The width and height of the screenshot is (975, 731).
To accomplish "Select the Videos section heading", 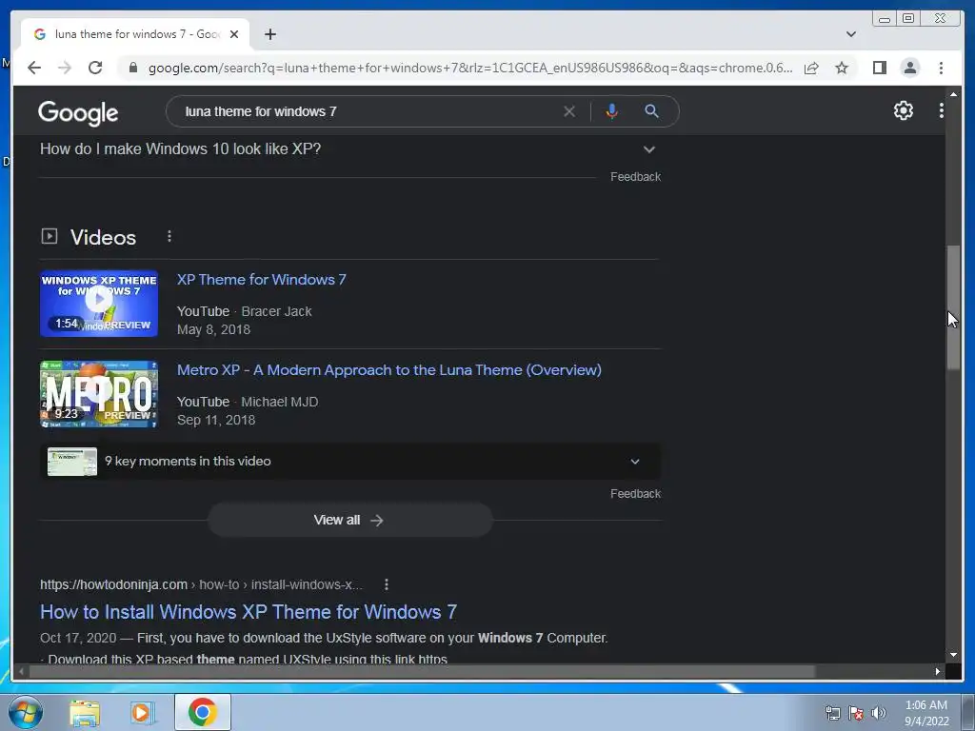I will coord(103,237).
